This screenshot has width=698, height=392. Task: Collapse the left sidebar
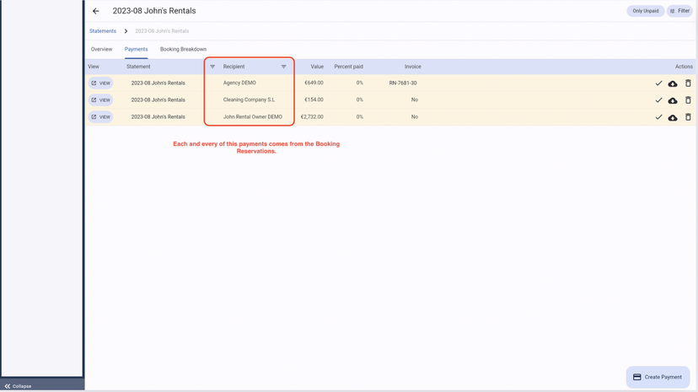(18, 386)
